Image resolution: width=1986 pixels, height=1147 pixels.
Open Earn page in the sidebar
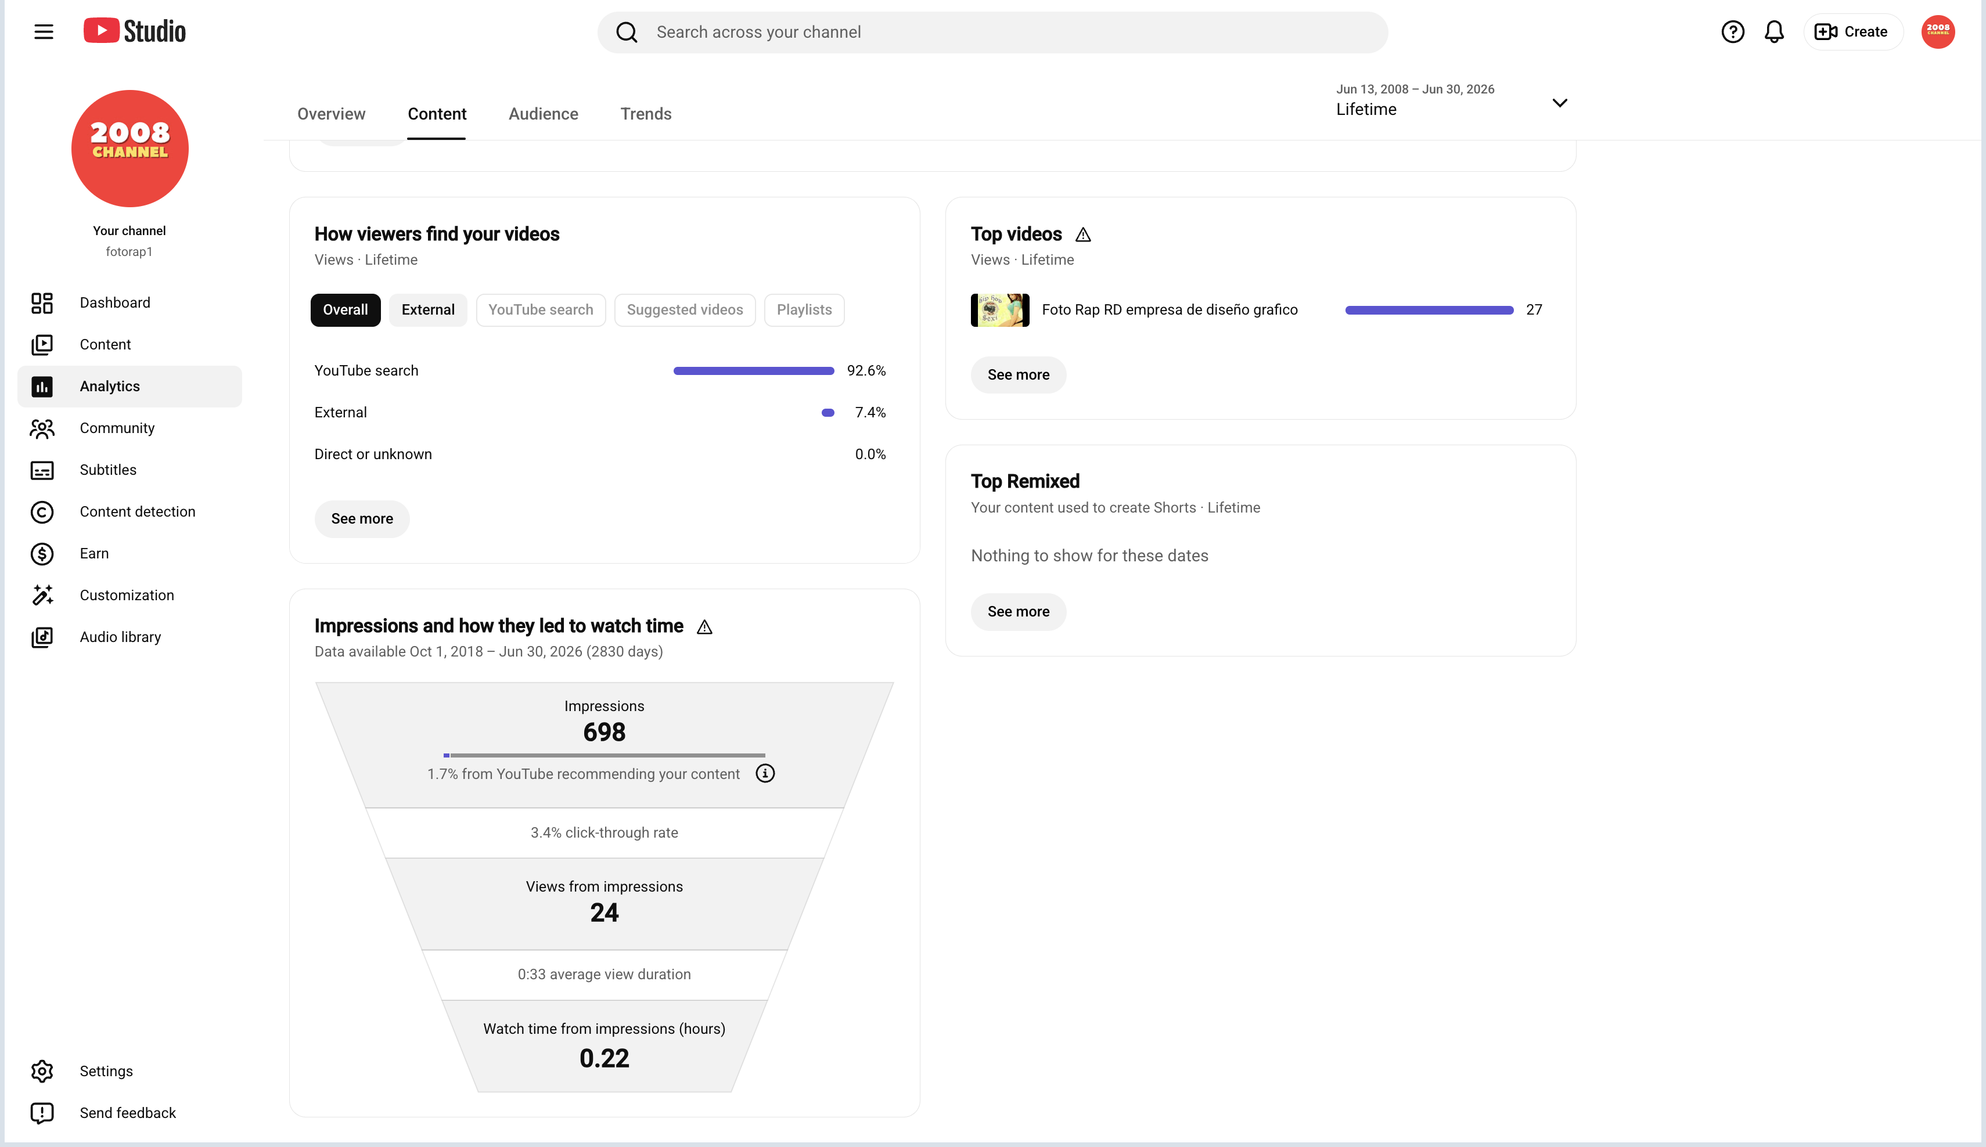[130, 553]
